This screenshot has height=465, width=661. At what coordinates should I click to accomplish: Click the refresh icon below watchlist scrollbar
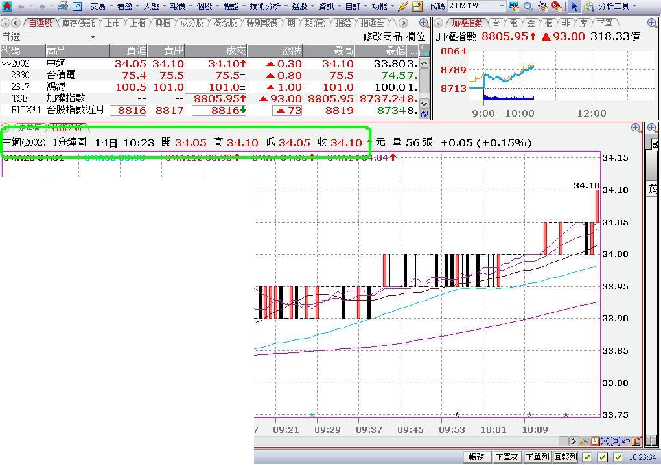point(424,113)
